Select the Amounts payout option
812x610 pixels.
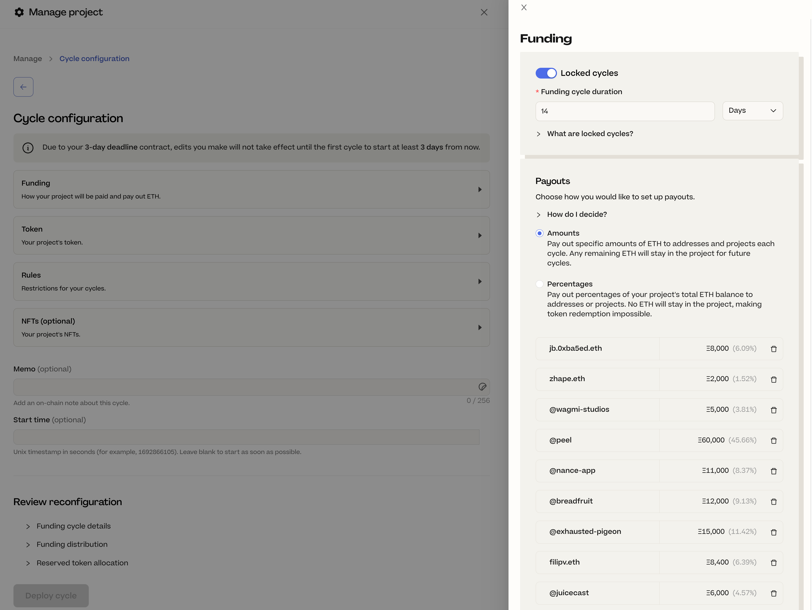[540, 233]
